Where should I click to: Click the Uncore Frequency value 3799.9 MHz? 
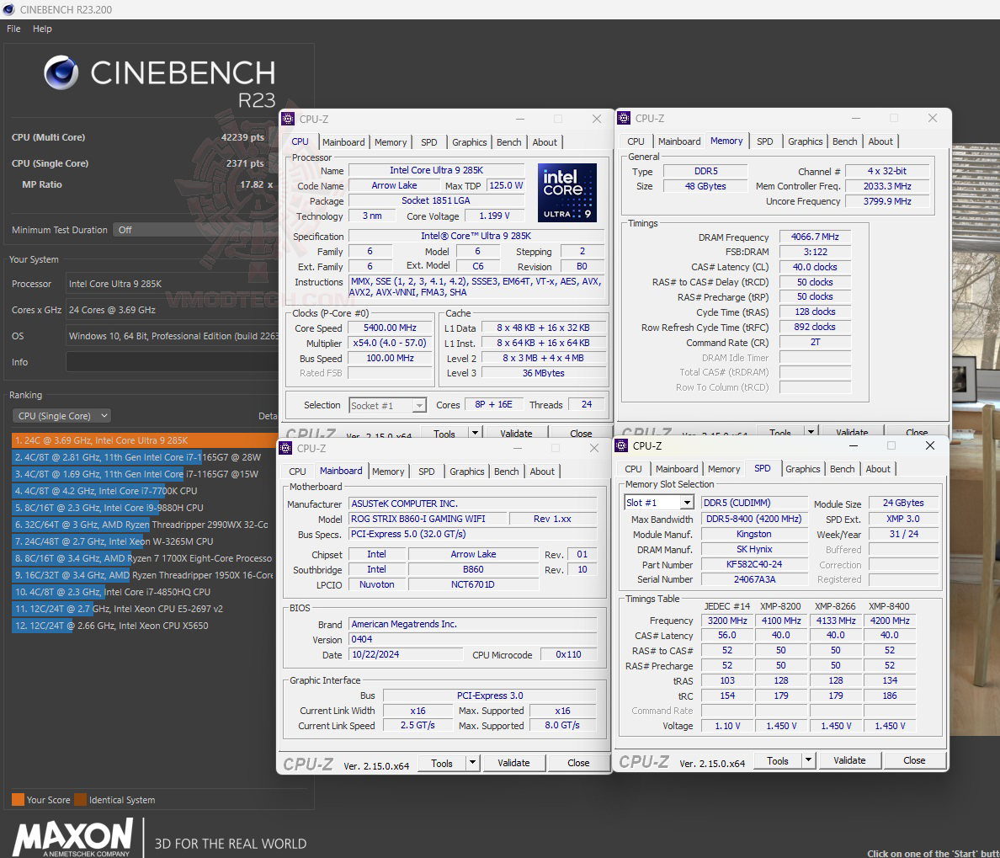[887, 201]
